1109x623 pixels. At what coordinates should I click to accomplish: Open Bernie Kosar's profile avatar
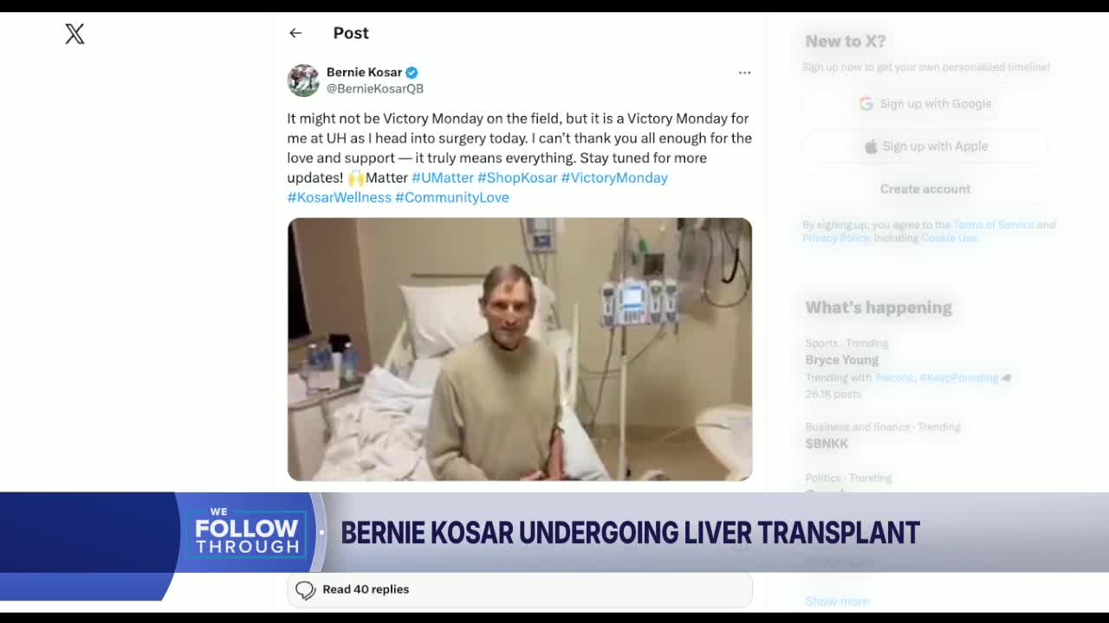[303, 80]
